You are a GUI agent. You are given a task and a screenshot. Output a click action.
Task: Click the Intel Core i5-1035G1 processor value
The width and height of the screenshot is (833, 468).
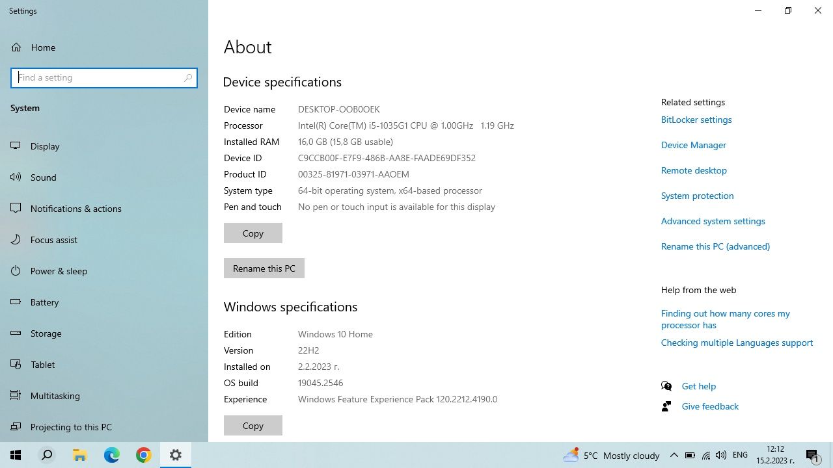click(406, 125)
